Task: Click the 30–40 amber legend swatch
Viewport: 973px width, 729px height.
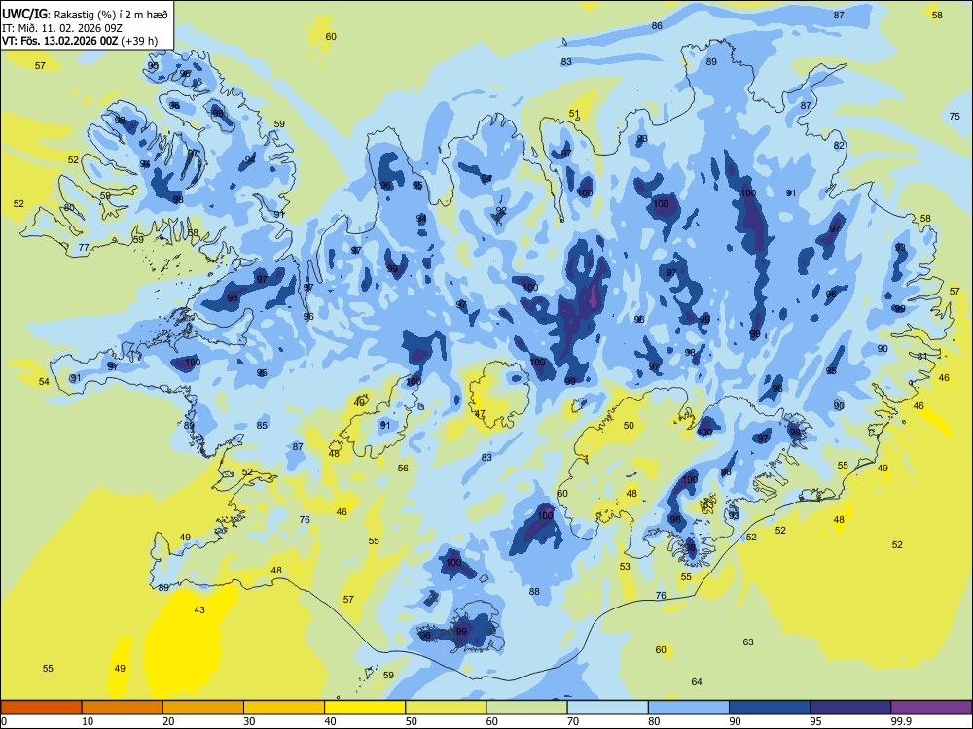Action: [x=284, y=708]
